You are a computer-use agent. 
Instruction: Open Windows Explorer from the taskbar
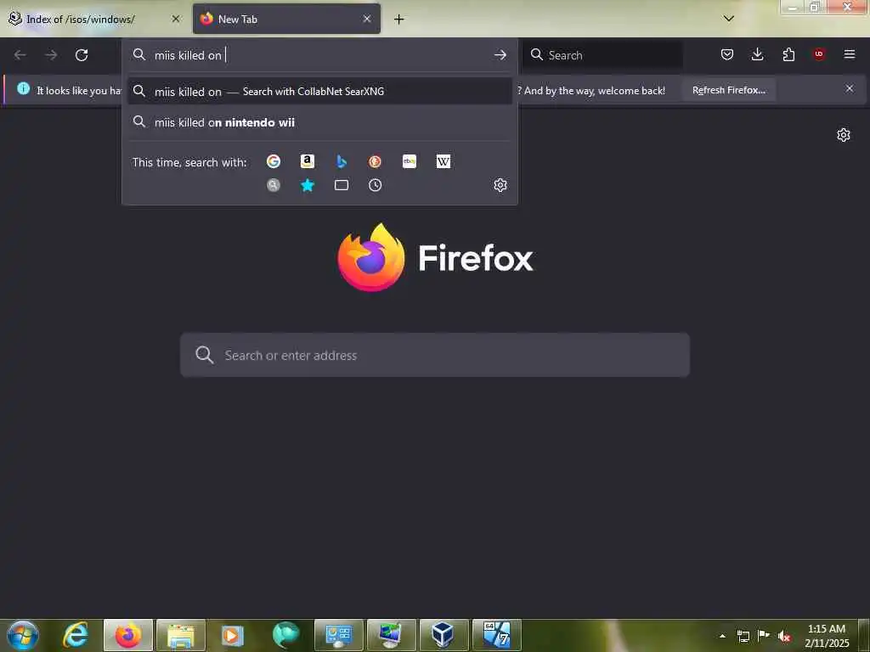181,635
